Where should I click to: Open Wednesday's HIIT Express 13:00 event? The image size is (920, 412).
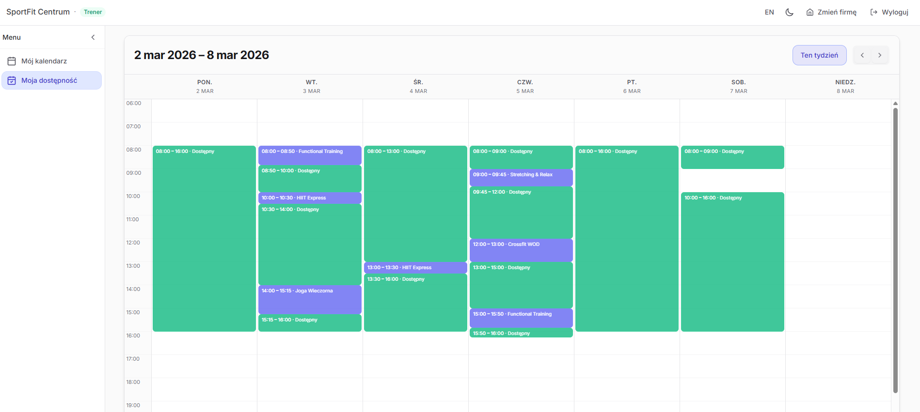(415, 268)
